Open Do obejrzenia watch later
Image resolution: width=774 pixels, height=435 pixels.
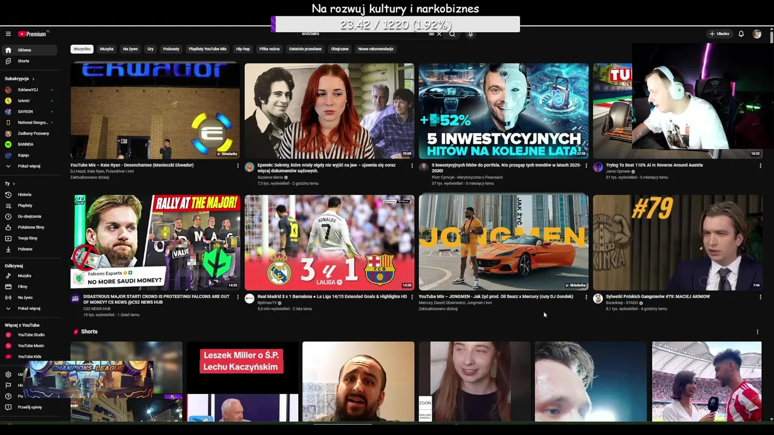pos(29,216)
